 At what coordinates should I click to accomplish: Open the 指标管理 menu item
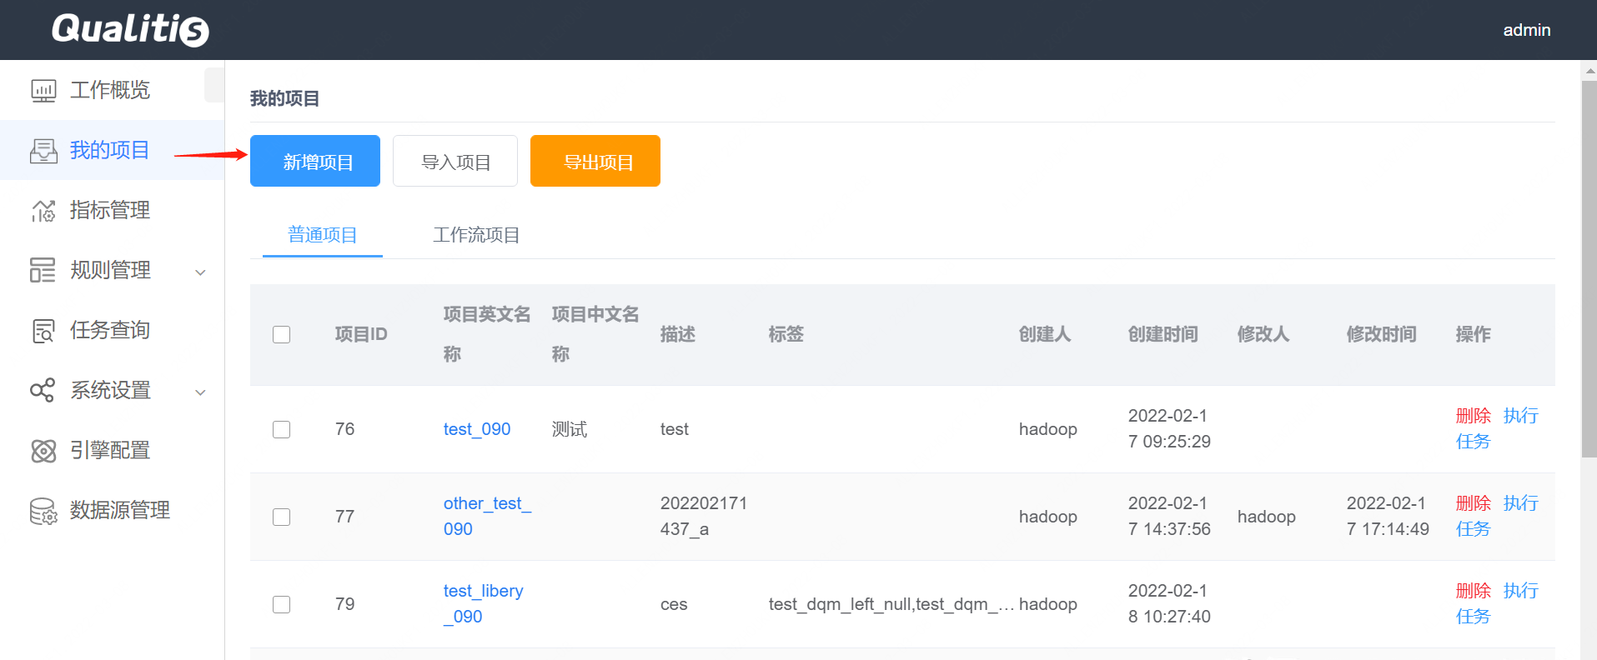pos(112,210)
